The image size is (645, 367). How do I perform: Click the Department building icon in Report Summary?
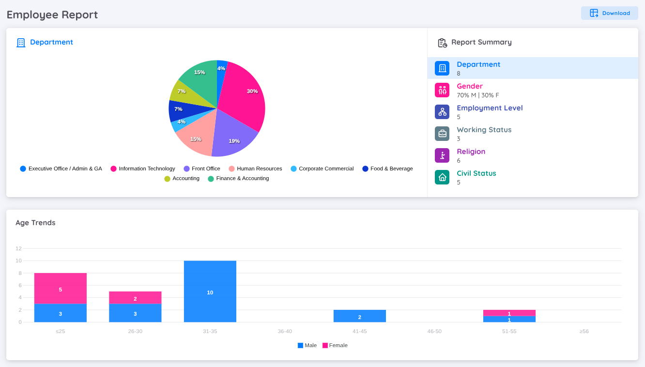[442, 68]
